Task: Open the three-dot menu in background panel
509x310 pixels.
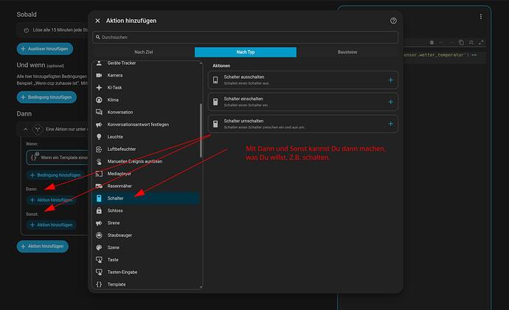Action: tap(481, 16)
